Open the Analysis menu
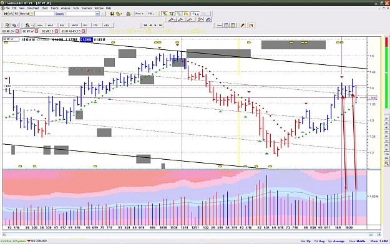This screenshot has width=390, height=244. tap(66, 8)
